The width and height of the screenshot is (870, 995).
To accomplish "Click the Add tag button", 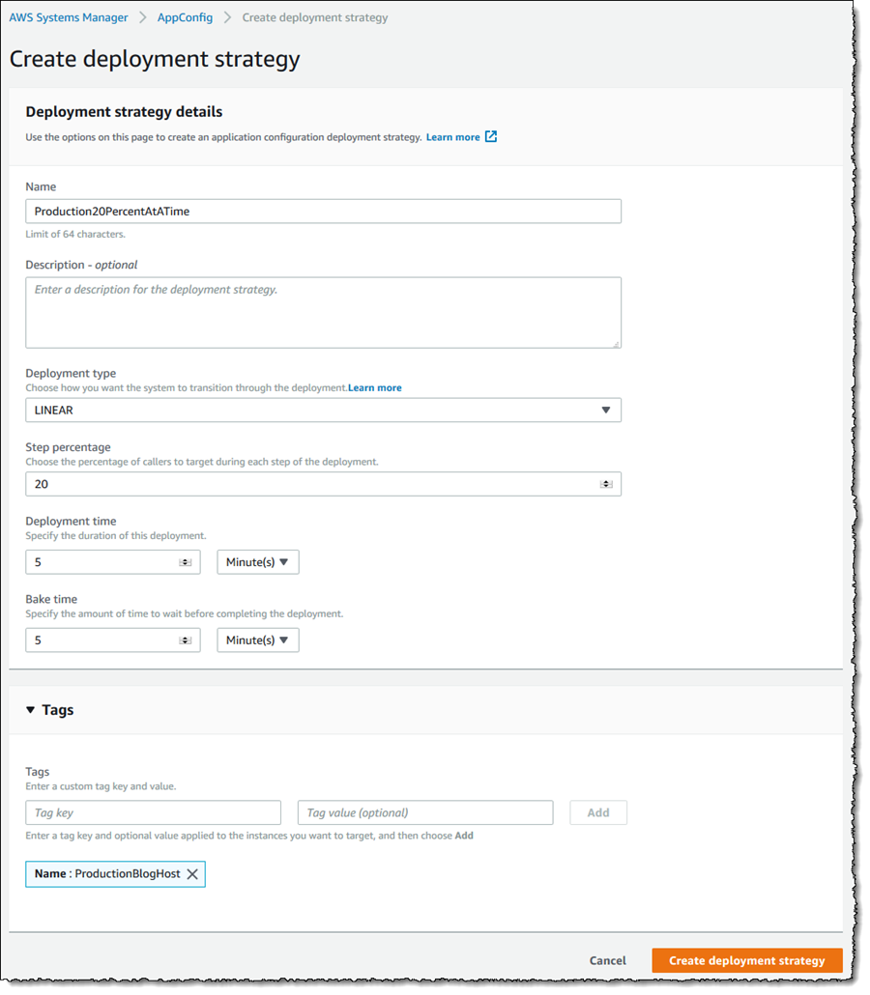I will point(598,812).
